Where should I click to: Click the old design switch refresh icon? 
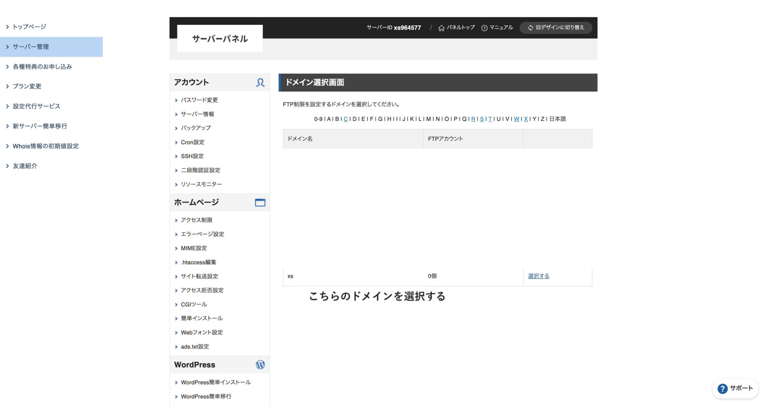click(531, 28)
